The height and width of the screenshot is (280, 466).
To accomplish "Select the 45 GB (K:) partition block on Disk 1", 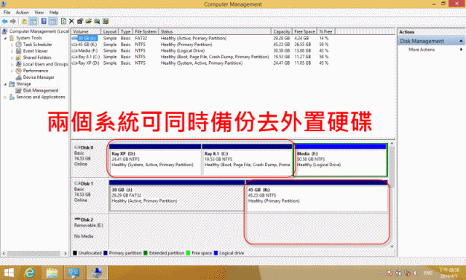I will (317, 196).
